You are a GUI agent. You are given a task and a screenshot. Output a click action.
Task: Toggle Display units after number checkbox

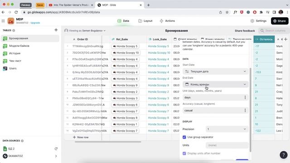[x=184, y=153]
